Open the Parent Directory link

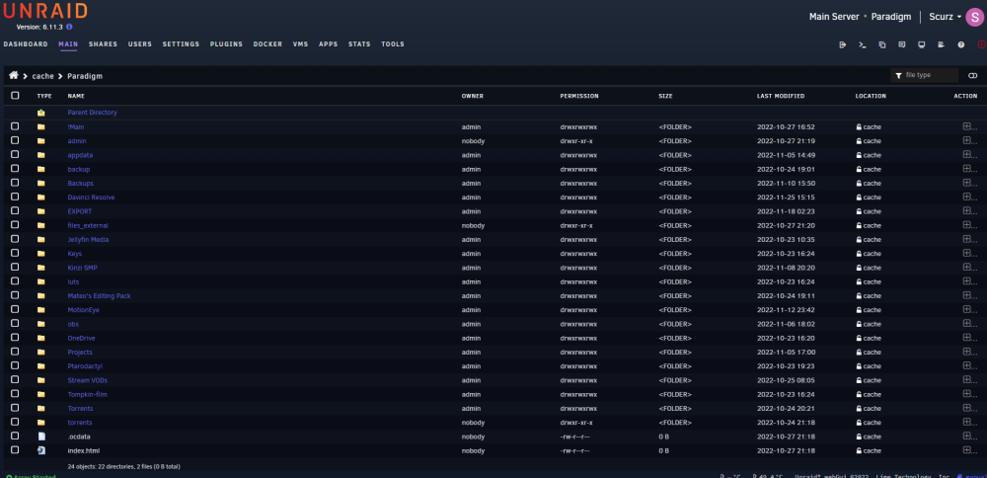pyautogui.click(x=93, y=113)
